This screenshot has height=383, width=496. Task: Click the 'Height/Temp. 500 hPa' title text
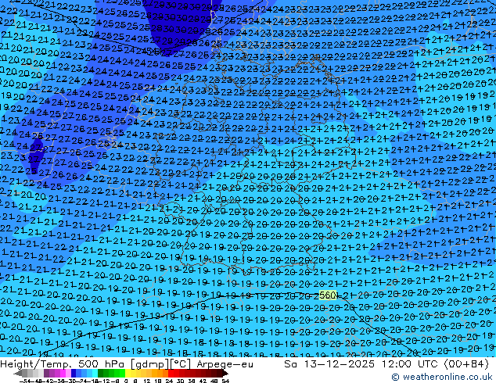(63, 364)
